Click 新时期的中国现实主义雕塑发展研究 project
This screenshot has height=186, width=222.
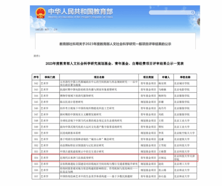point(81,114)
